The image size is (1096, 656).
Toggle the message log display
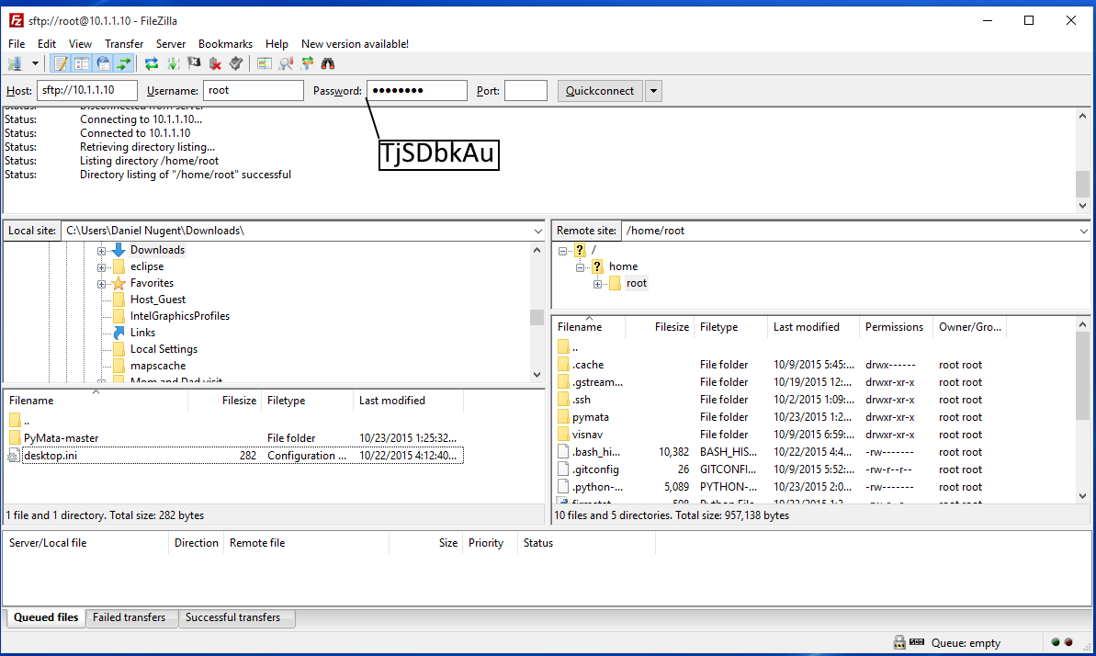coord(61,63)
